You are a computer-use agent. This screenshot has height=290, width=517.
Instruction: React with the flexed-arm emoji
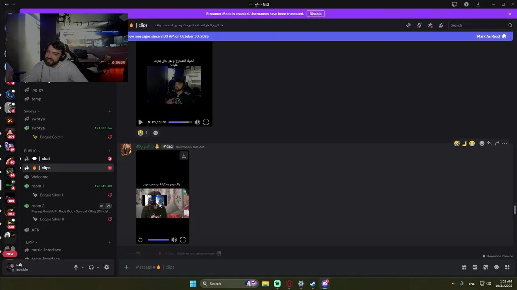click(x=464, y=143)
